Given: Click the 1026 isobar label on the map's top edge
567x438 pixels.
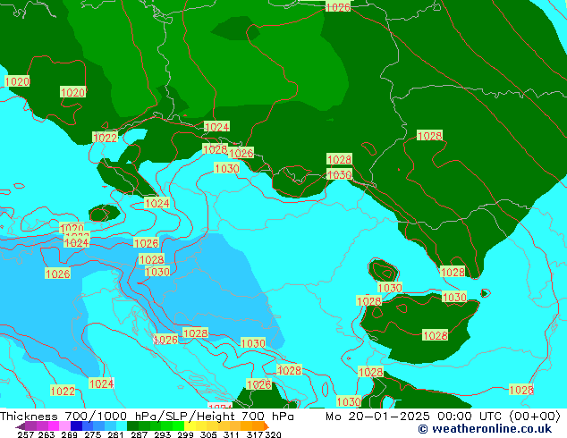Looking at the screenshot, I should [338, 7].
